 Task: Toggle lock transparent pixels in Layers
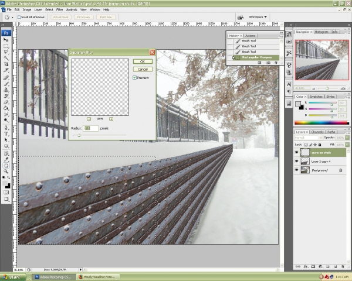pyautogui.click(x=306, y=145)
